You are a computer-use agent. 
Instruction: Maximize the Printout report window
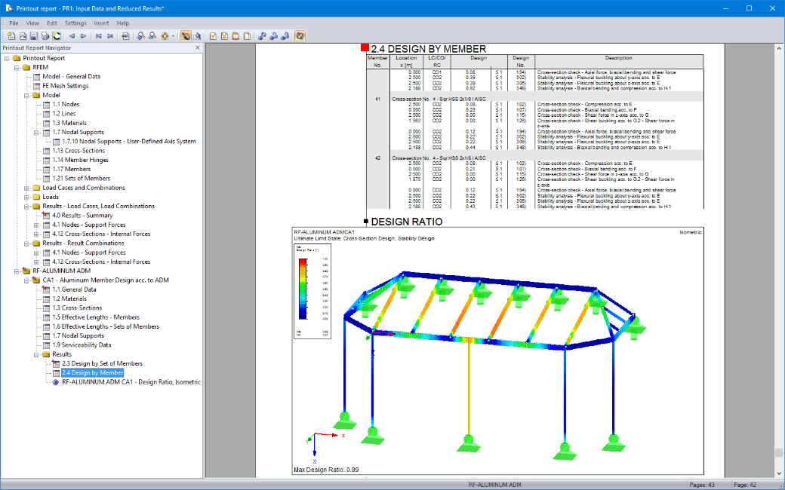pyautogui.click(x=749, y=8)
